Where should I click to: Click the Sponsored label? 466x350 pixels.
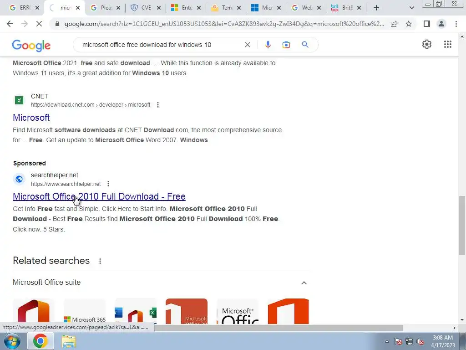30,164
